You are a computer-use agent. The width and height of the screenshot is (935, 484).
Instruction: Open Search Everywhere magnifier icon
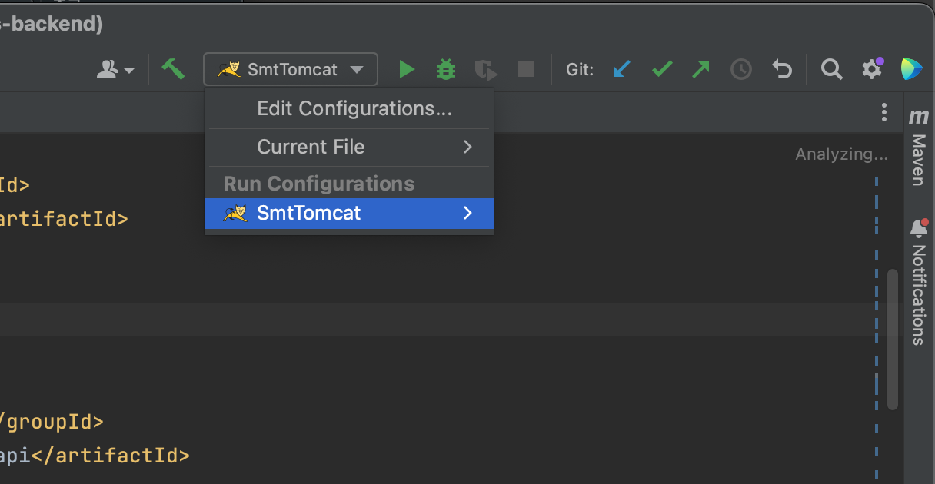coord(831,70)
